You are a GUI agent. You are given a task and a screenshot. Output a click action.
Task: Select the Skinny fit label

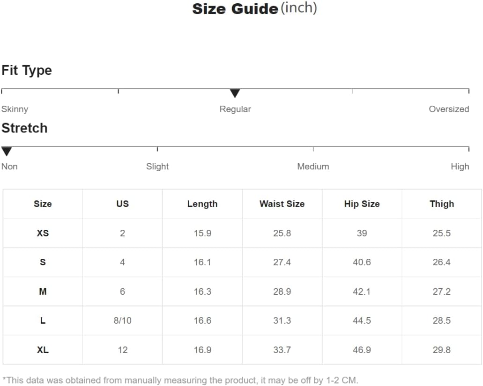pyautogui.click(x=15, y=109)
